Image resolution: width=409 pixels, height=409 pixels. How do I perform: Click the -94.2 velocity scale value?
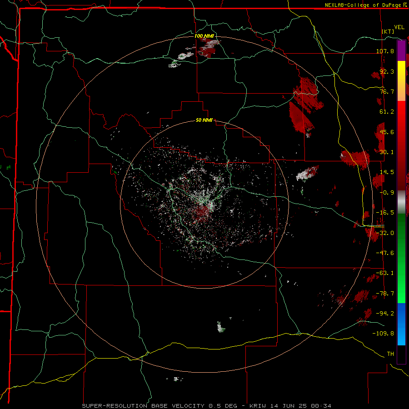point(385,314)
